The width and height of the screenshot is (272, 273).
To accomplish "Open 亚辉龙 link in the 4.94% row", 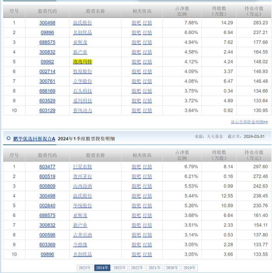I will coord(80,42).
